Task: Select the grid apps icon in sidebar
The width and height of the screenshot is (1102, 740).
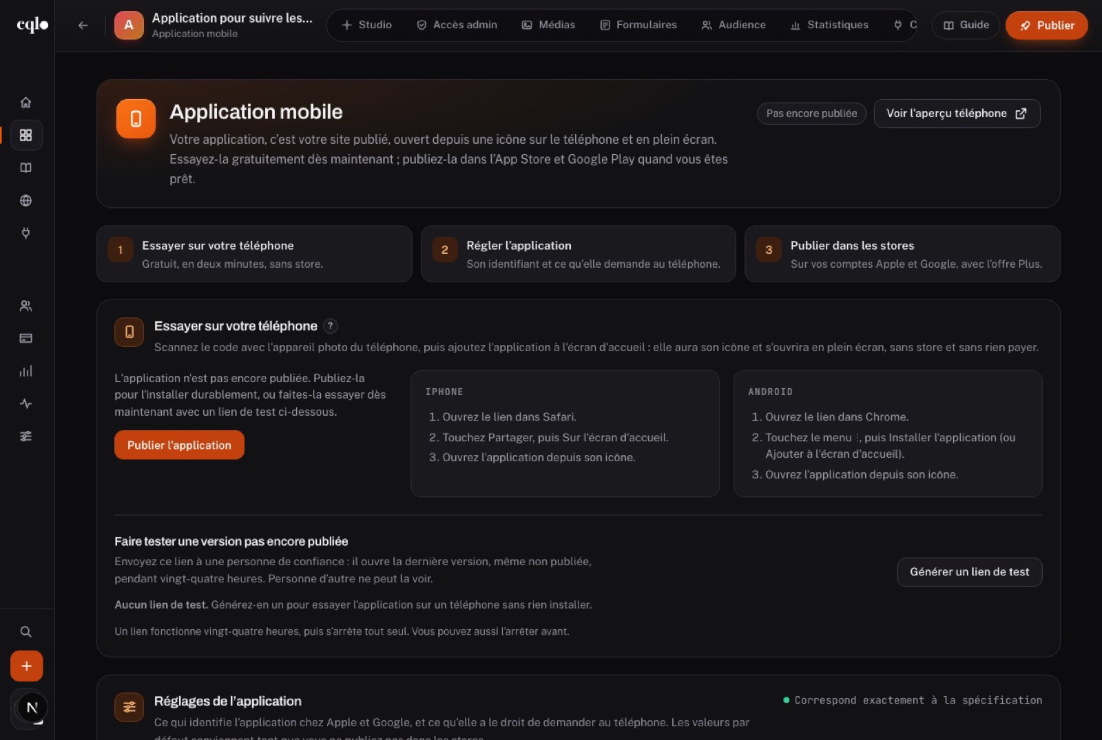Action: 26,135
